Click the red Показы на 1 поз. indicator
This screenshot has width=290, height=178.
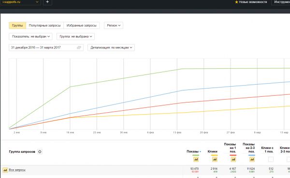point(233,155)
